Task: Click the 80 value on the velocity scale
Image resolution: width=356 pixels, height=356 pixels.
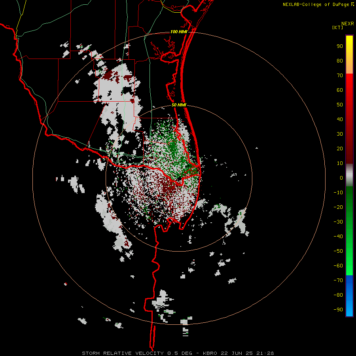Action: click(x=340, y=61)
